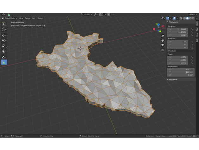Select the Transform tool
The height and width of the screenshot is (150, 199).
tap(4, 51)
